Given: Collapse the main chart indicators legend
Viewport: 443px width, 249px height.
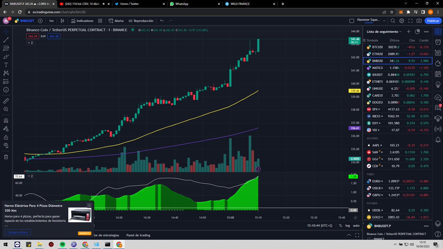Looking at the screenshot, I should (30, 43).
